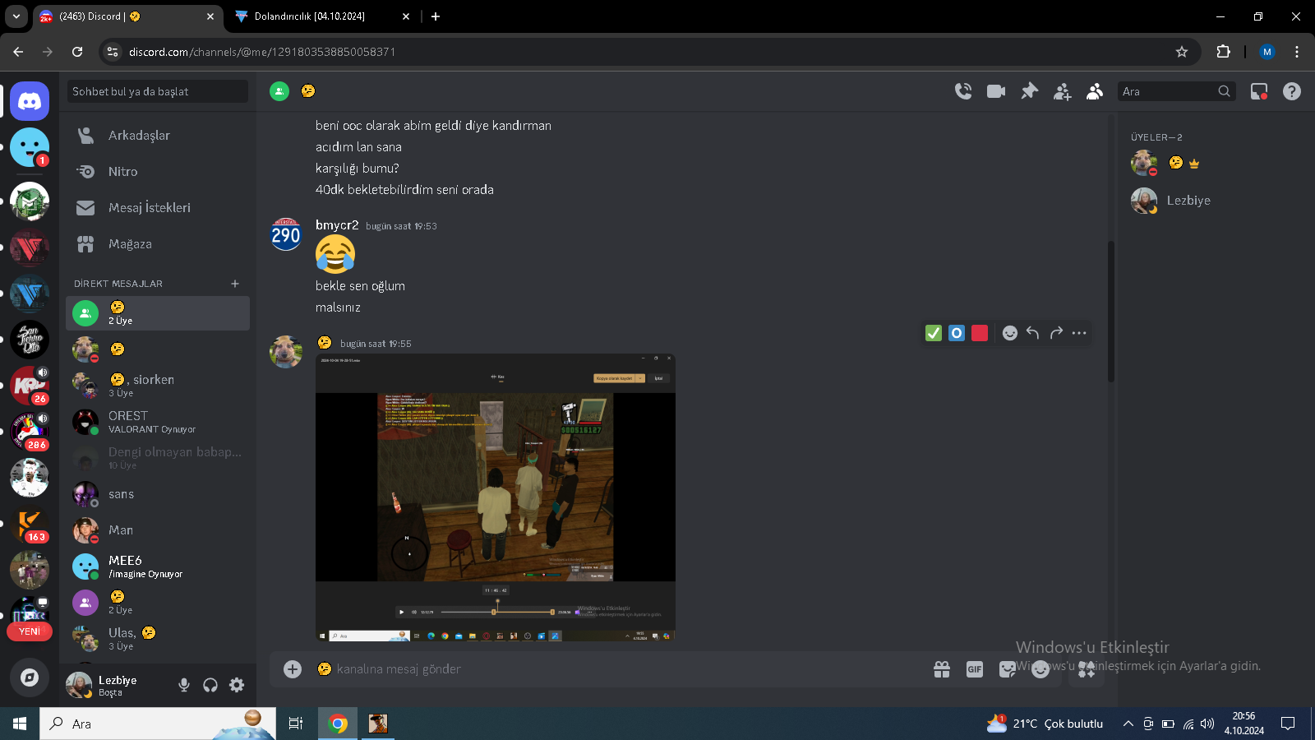Switch to the Dolandırıcılık [04.10.2024] tab
Viewport: 1315px width, 740px height.
click(x=321, y=16)
